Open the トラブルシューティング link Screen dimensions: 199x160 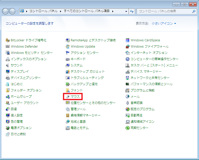coord(87,78)
